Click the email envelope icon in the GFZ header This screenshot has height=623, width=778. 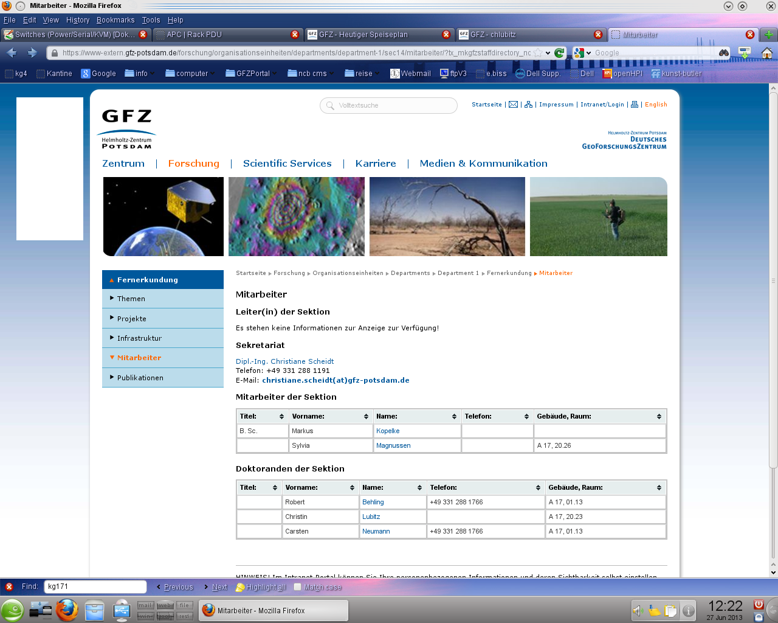click(513, 105)
